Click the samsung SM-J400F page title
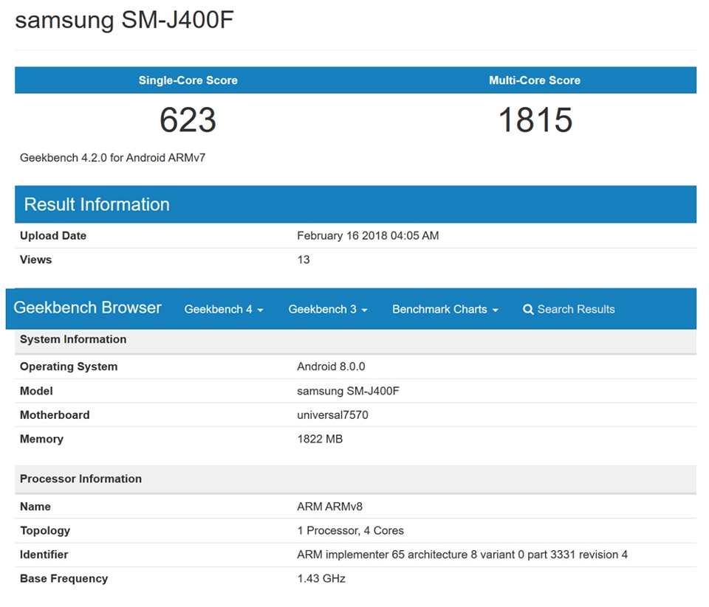The height and width of the screenshot is (607, 709). coord(124,21)
